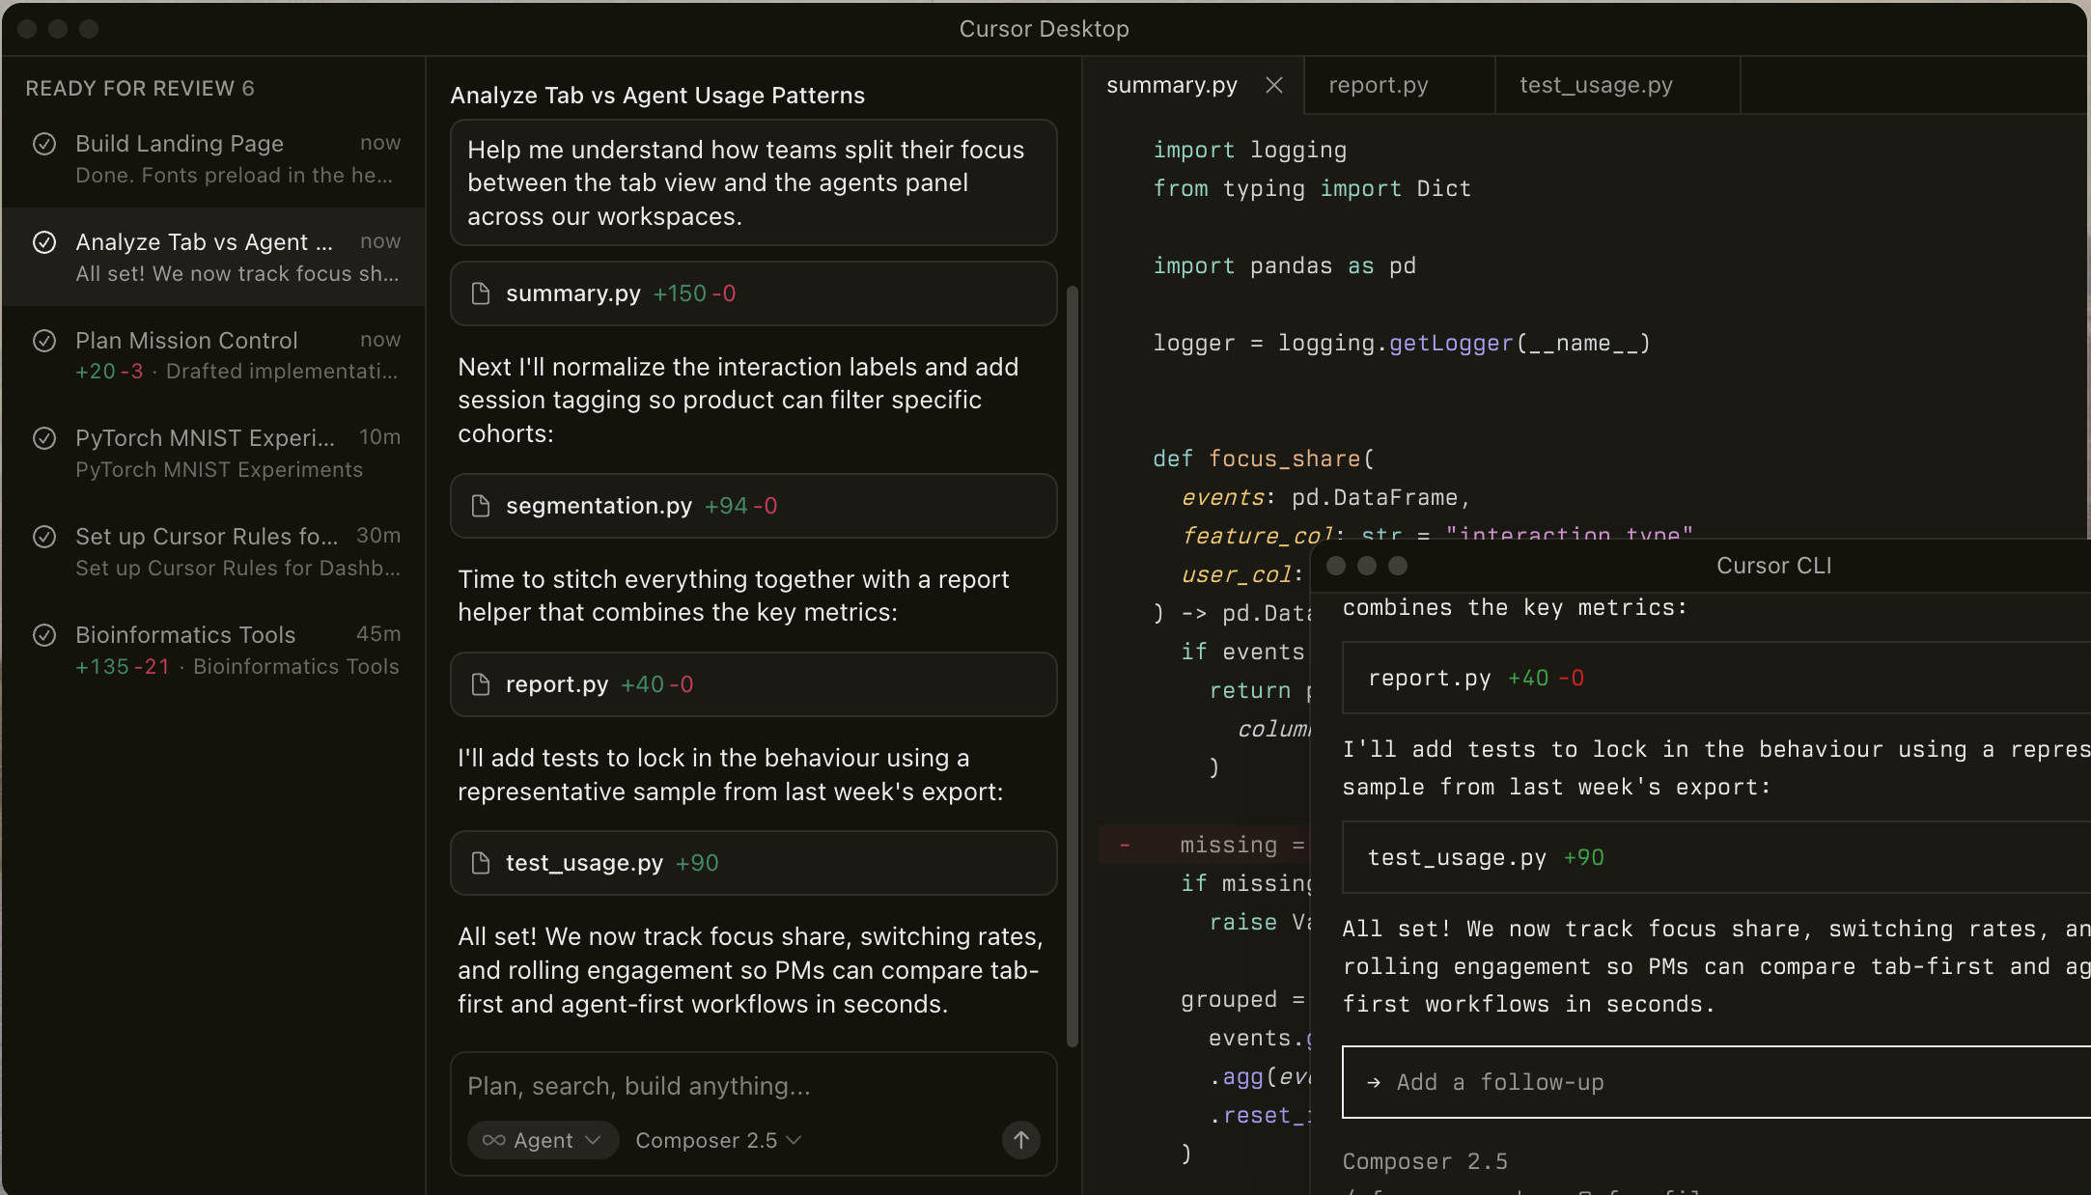
Task: Click the user prompt message about teams' focus
Action: [753, 182]
